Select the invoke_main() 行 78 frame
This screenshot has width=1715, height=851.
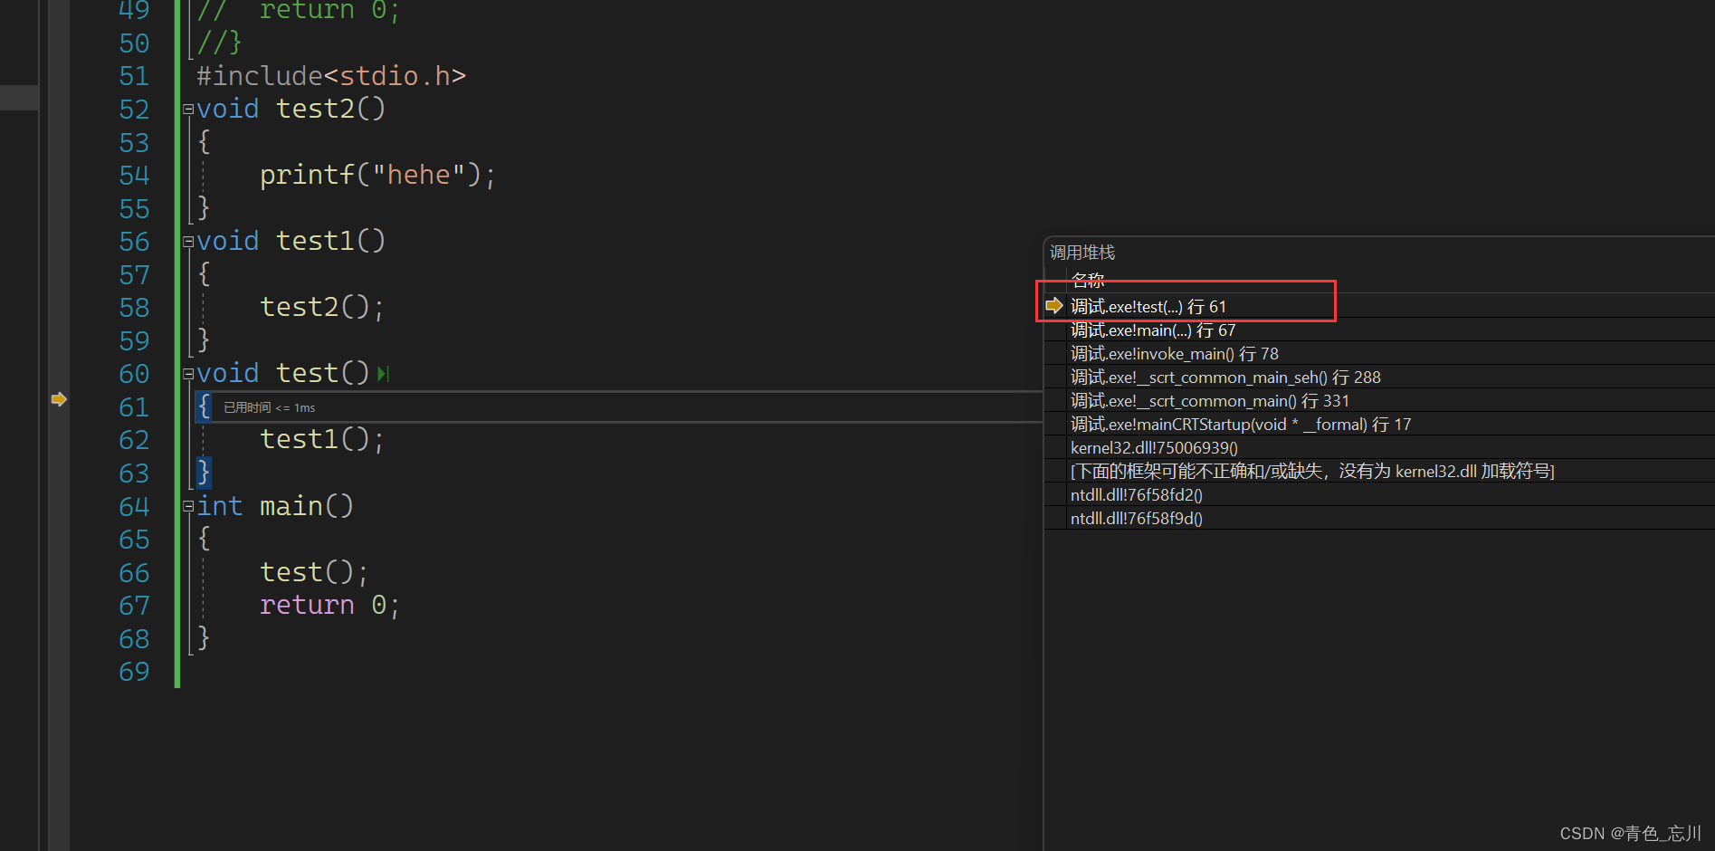[1174, 354]
